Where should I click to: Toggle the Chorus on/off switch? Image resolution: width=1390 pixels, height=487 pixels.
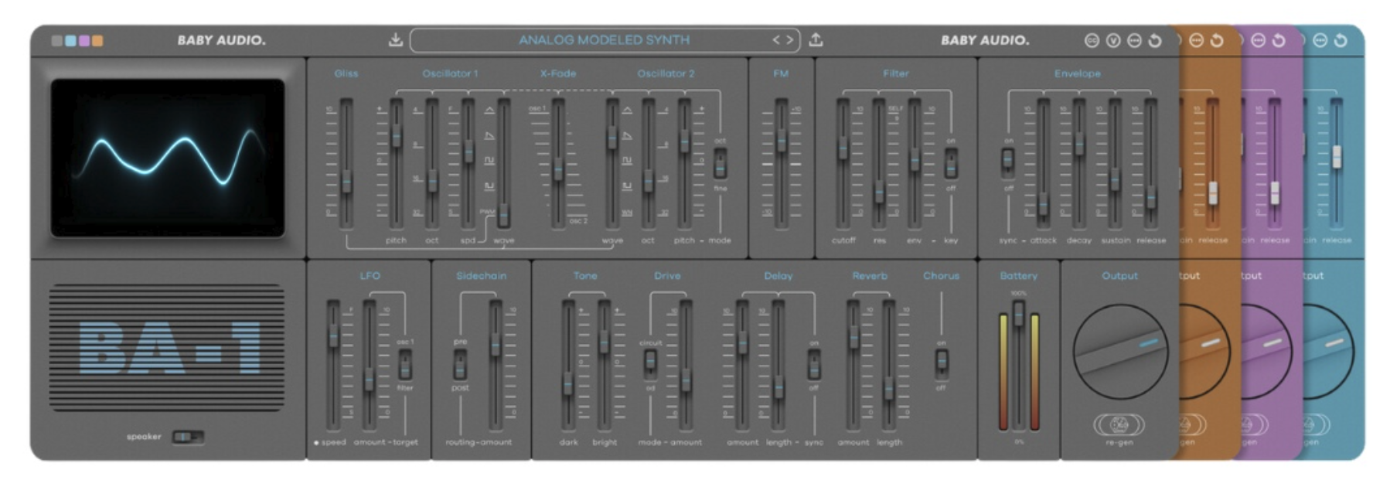(x=941, y=363)
